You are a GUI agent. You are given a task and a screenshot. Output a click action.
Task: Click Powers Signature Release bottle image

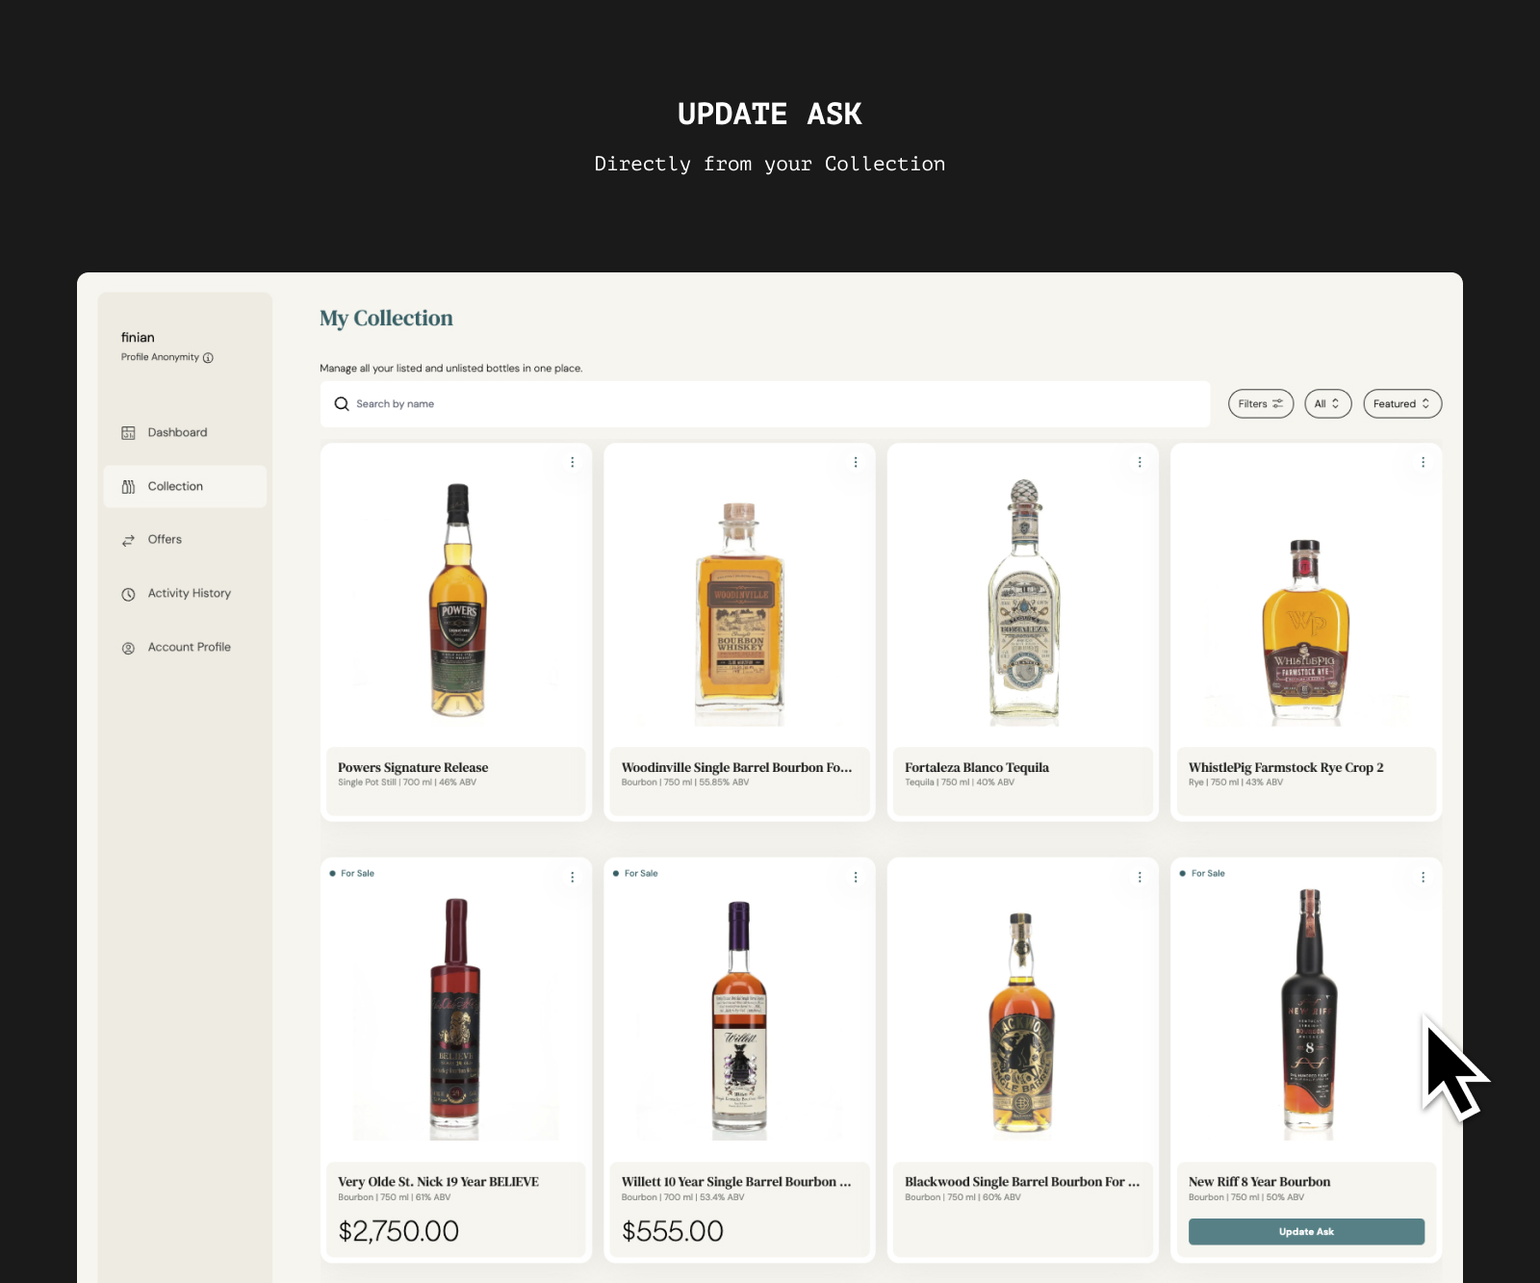[x=458, y=601]
